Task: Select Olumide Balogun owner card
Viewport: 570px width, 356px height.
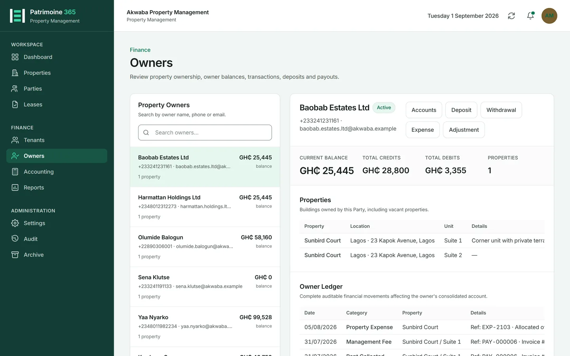Action: coord(205,247)
